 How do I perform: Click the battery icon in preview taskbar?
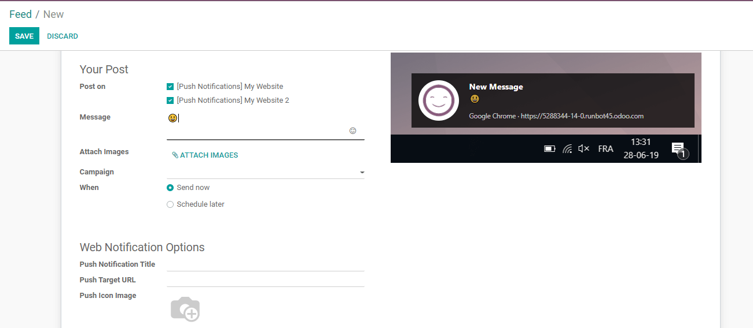pyautogui.click(x=549, y=149)
